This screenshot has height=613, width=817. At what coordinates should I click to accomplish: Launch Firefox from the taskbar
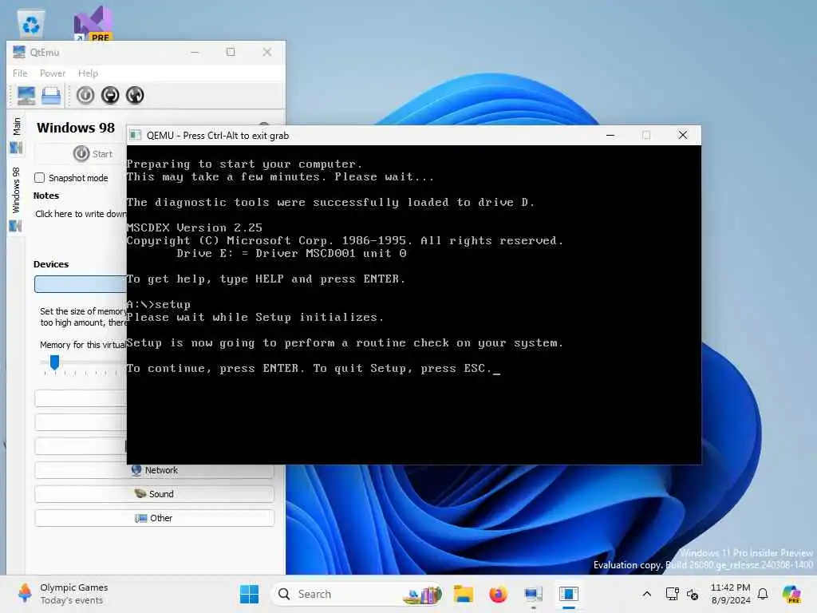tap(498, 594)
